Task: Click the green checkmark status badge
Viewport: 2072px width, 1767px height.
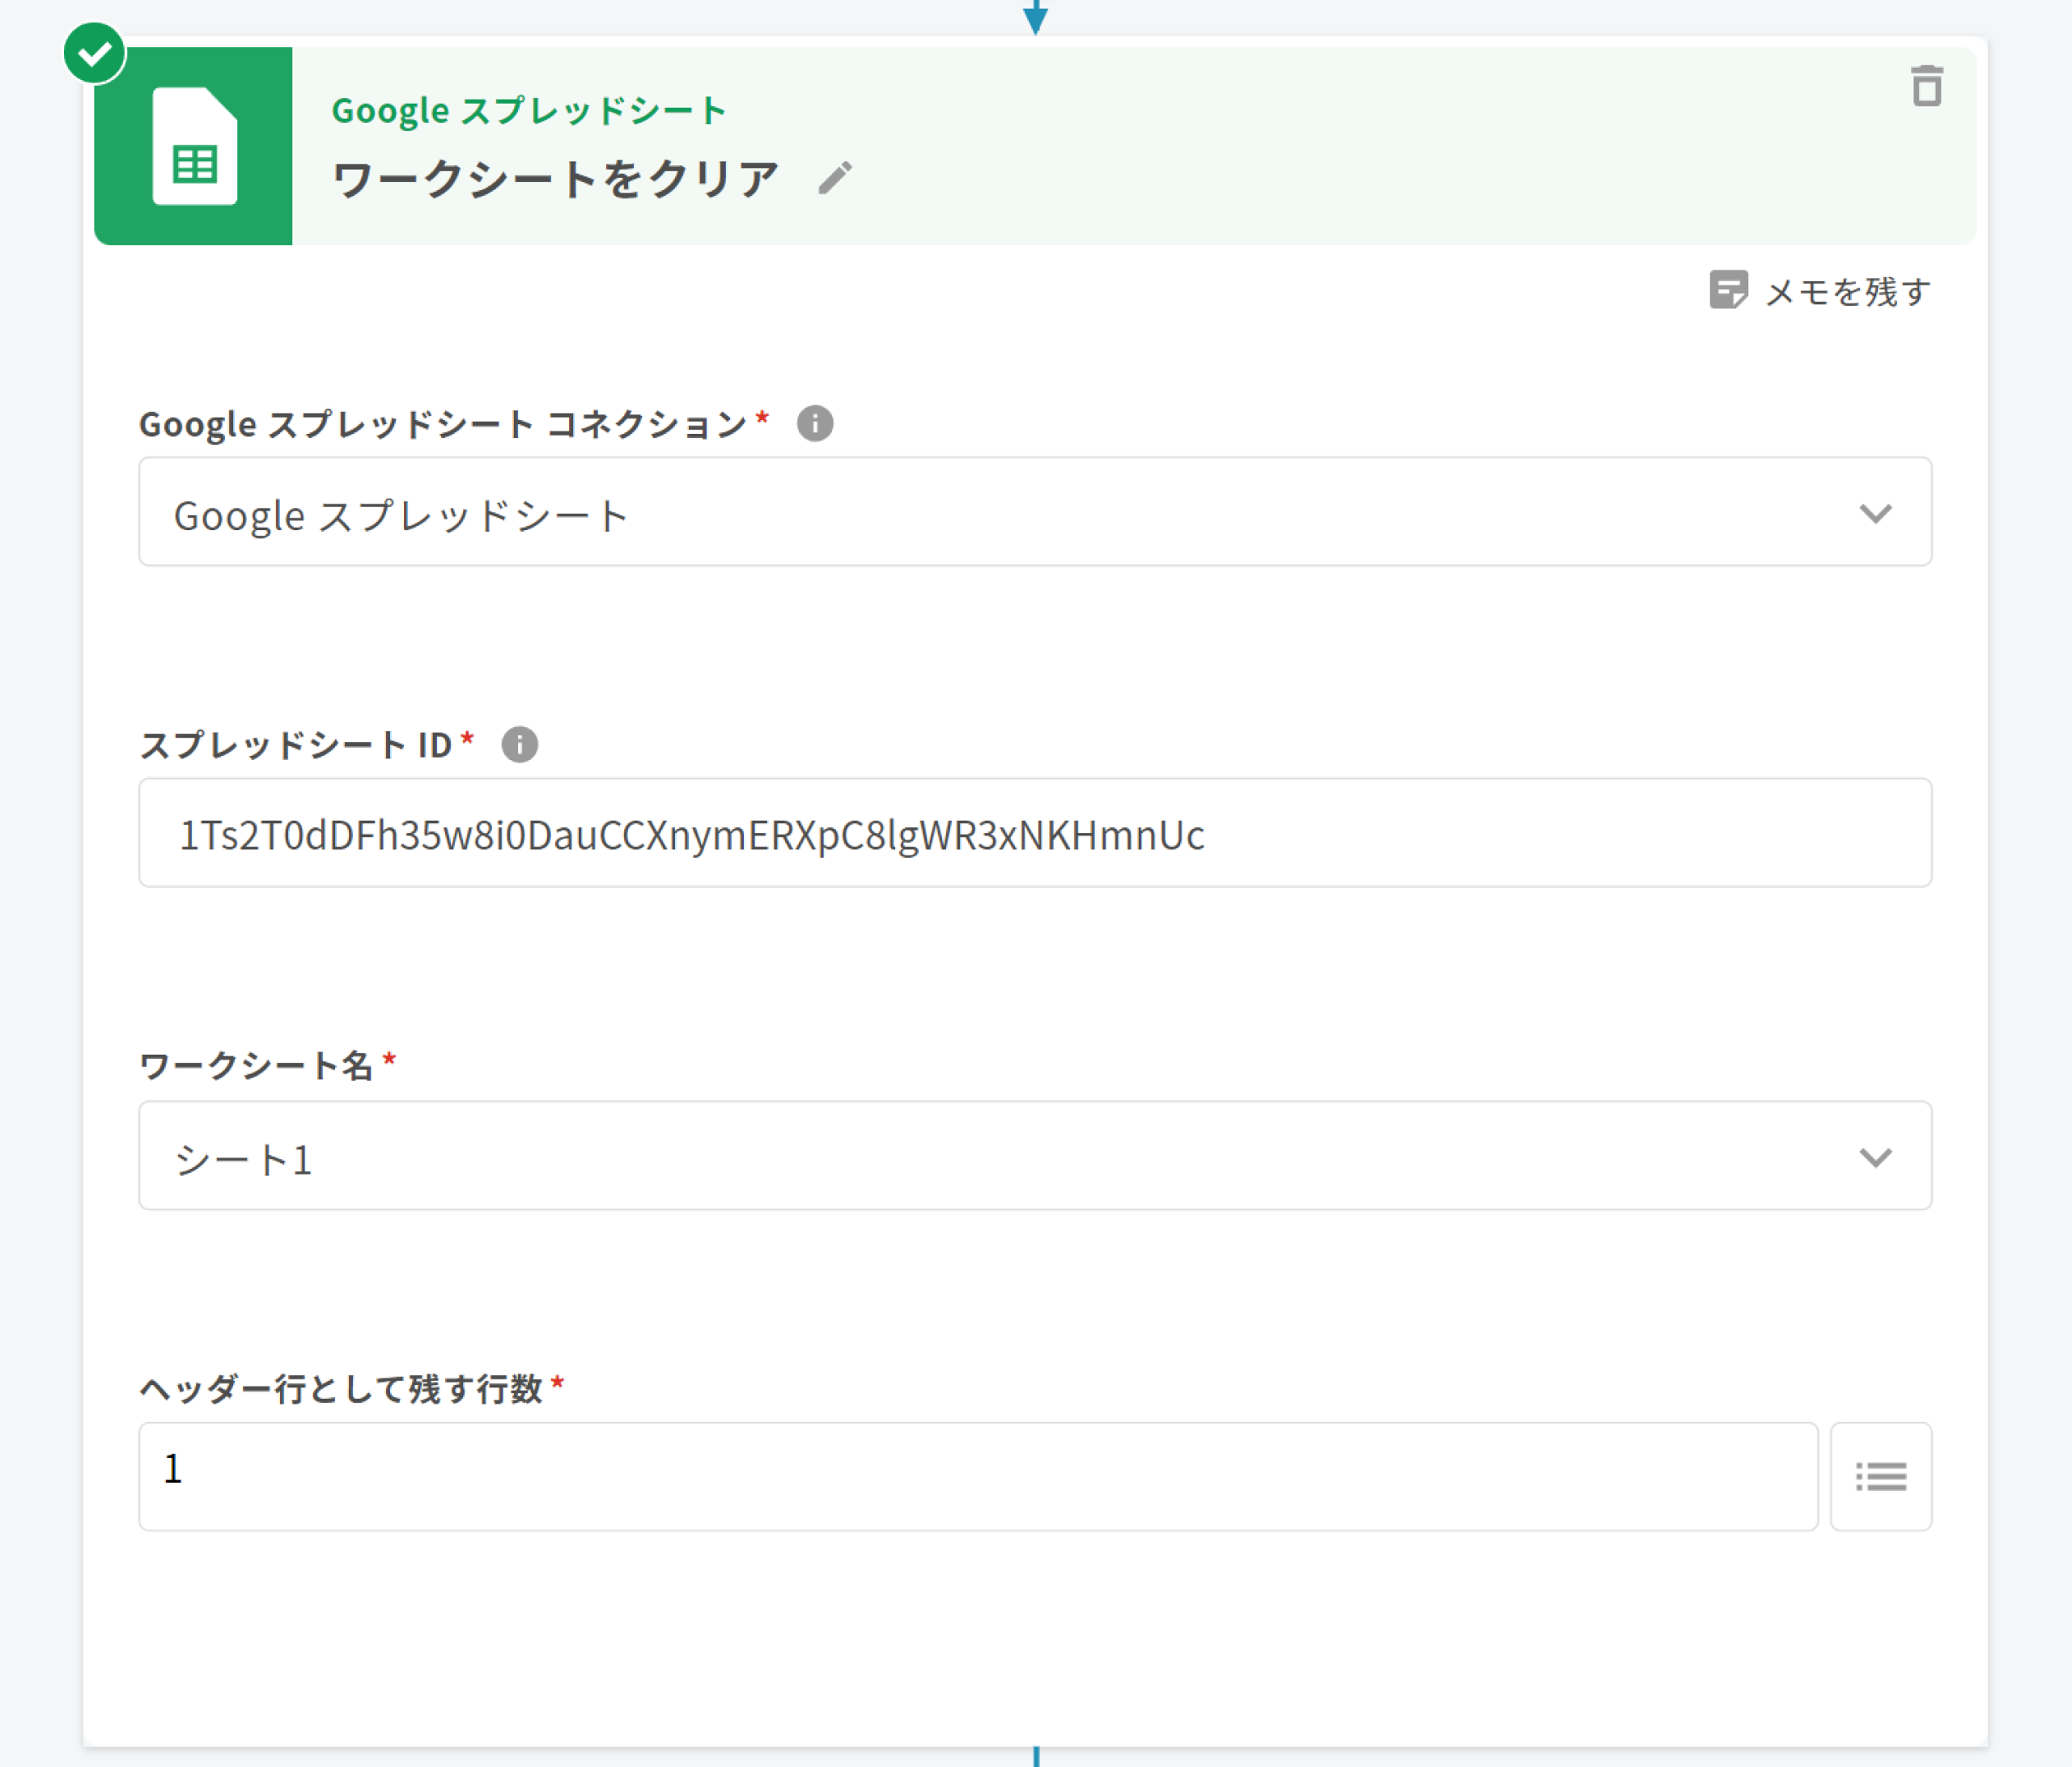Action: [x=94, y=53]
